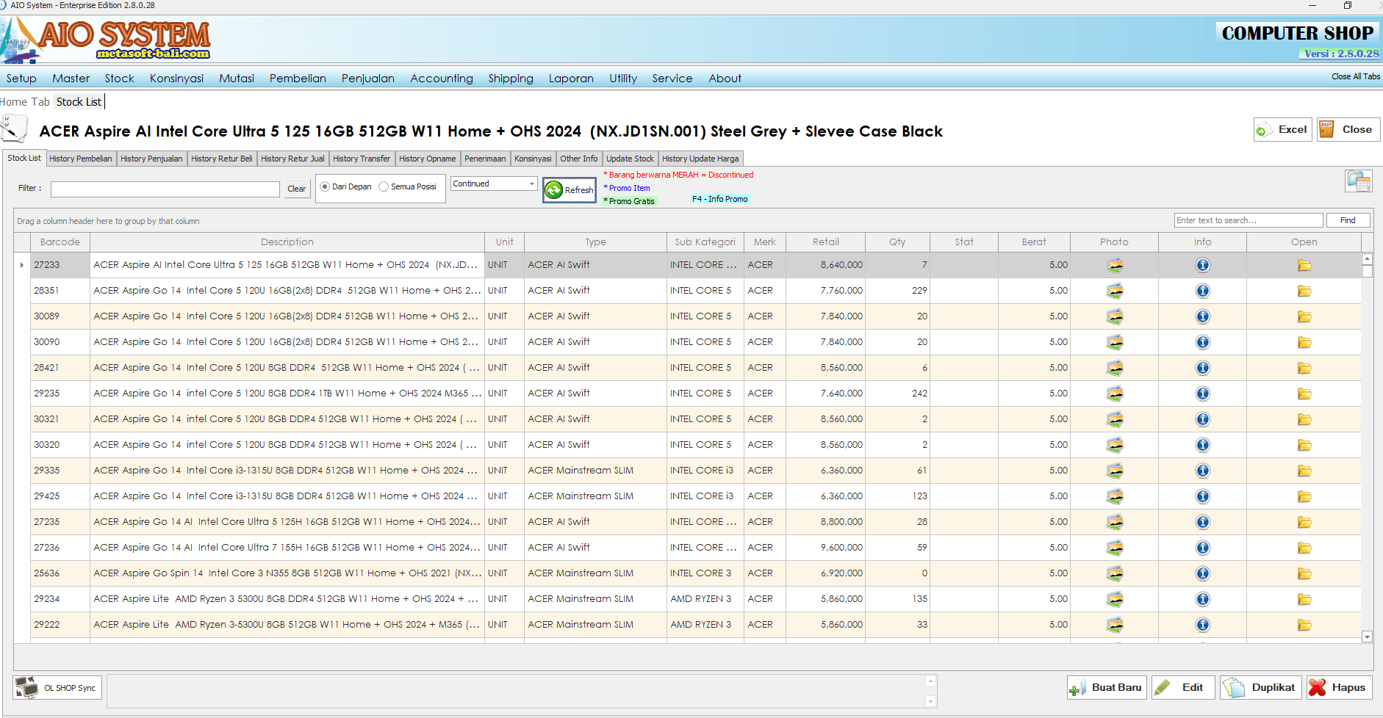The image size is (1383, 718).
Task: Open History Update Harga tab
Action: point(700,159)
